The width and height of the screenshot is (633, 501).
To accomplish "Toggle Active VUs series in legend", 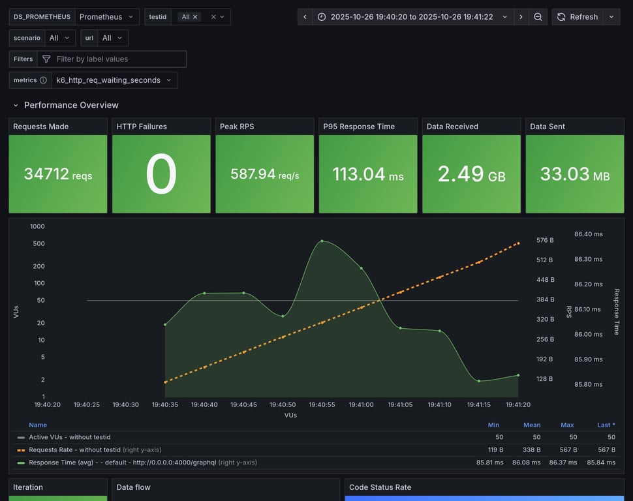I will 69,437.
